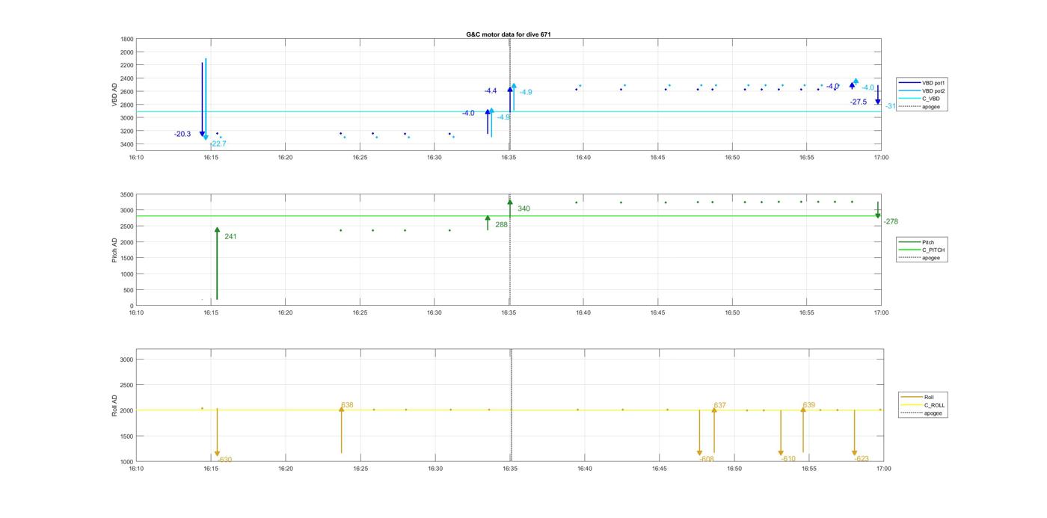Click the '-623' roll data label
1047x518 pixels.
[x=862, y=460]
